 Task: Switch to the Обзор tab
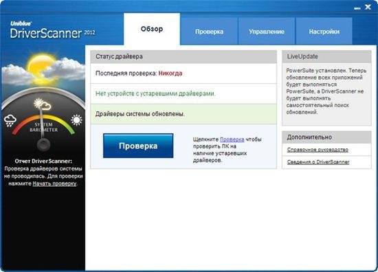[x=152, y=29]
